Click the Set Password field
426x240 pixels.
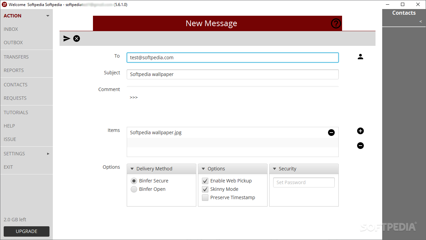pyautogui.click(x=304, y=182)
